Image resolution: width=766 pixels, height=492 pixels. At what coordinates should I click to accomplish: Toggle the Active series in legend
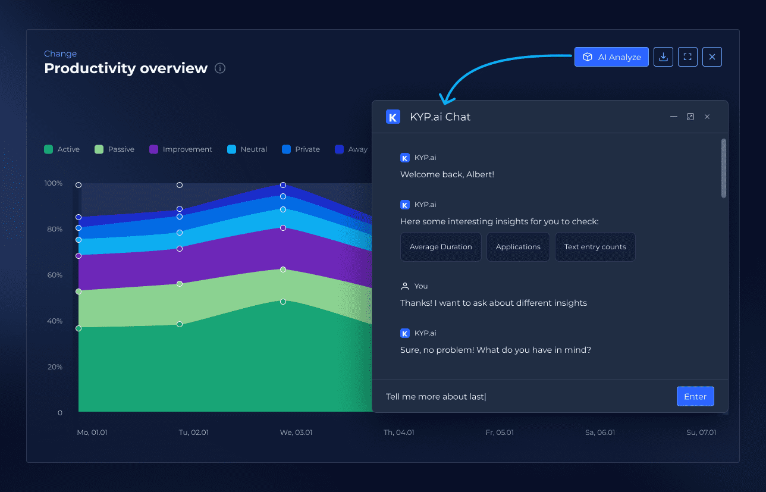pyautogui.click(x=62, y=149)
